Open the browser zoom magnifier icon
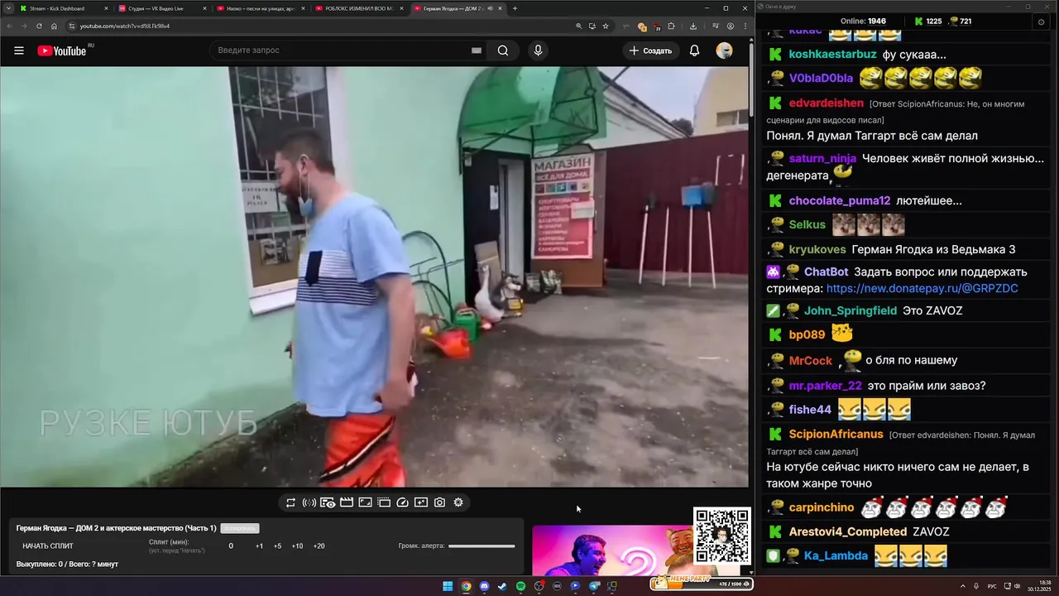1059x596 pixels. point(578,26)
